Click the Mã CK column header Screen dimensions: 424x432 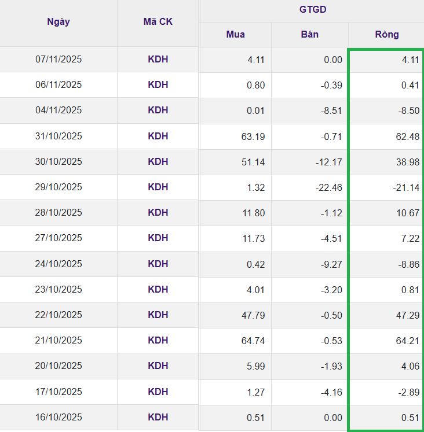pos(158,22)
